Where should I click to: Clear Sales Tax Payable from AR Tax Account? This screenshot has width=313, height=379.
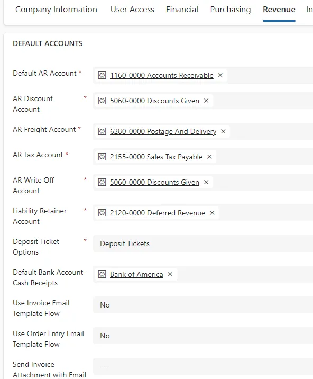coord(209,157)
